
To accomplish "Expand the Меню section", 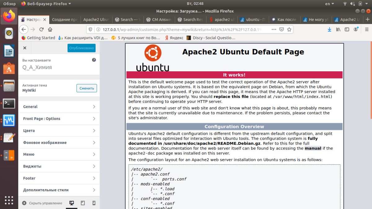I will click(x=59, y=154).
